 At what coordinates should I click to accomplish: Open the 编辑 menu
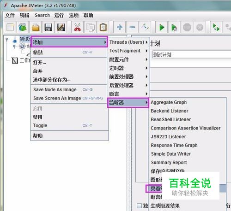click(24, 15)
